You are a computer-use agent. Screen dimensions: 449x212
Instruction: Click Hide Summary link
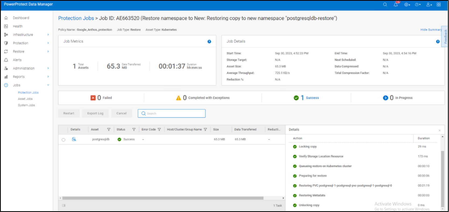(x=431, y=30)
